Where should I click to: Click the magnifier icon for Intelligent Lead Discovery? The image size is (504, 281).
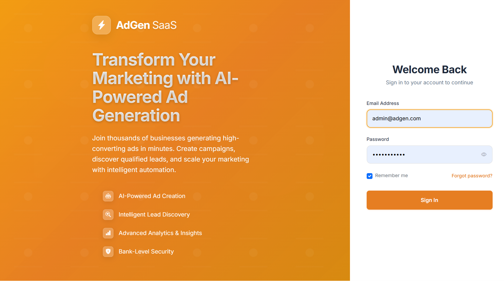[x=108, y=215]
